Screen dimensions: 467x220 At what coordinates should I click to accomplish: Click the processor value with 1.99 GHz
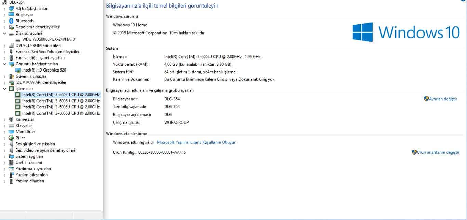[x=212, y=57]
